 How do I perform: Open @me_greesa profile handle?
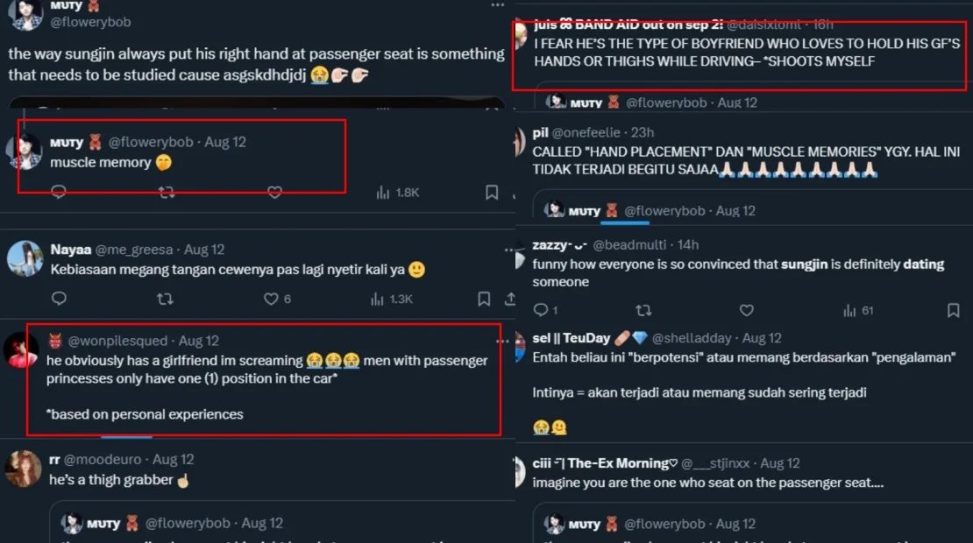pos(134,250)
